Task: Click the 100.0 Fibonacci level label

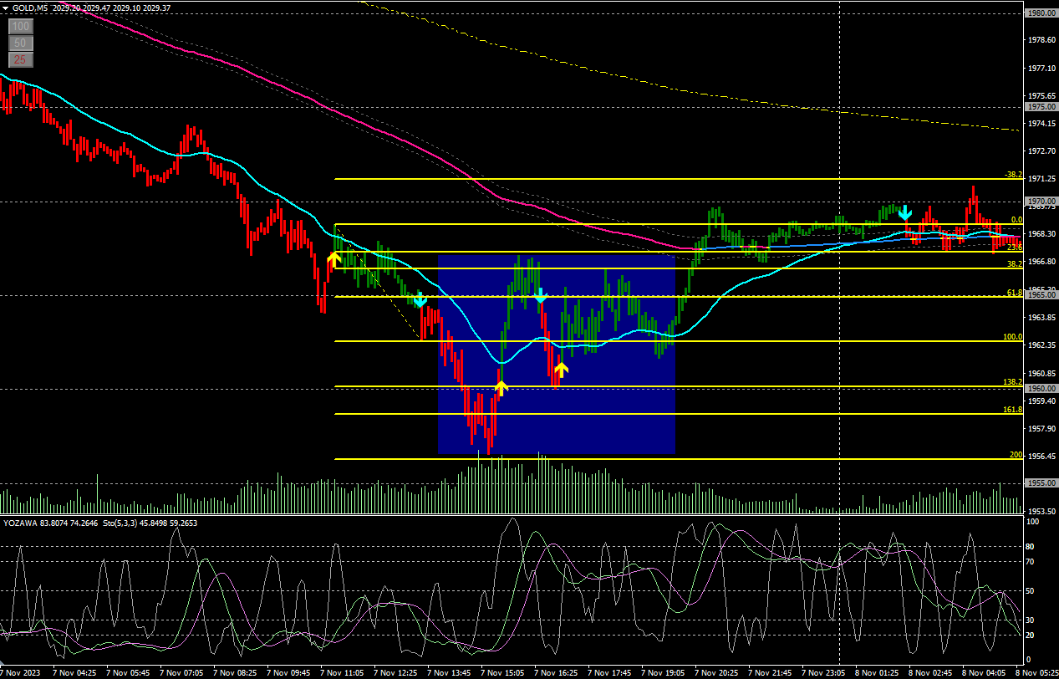Action: pyautogui.click(x=1013, y=337)
